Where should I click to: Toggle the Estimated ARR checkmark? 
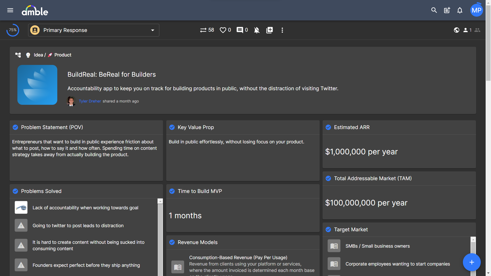[328, 127]
